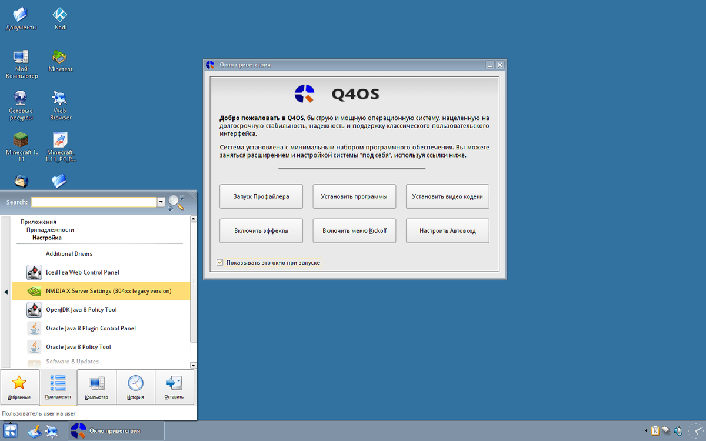The height and width of the screenshot is (441, 706).
Task: Click Запуск Профайлера button
Action: [x=261, y=196]
